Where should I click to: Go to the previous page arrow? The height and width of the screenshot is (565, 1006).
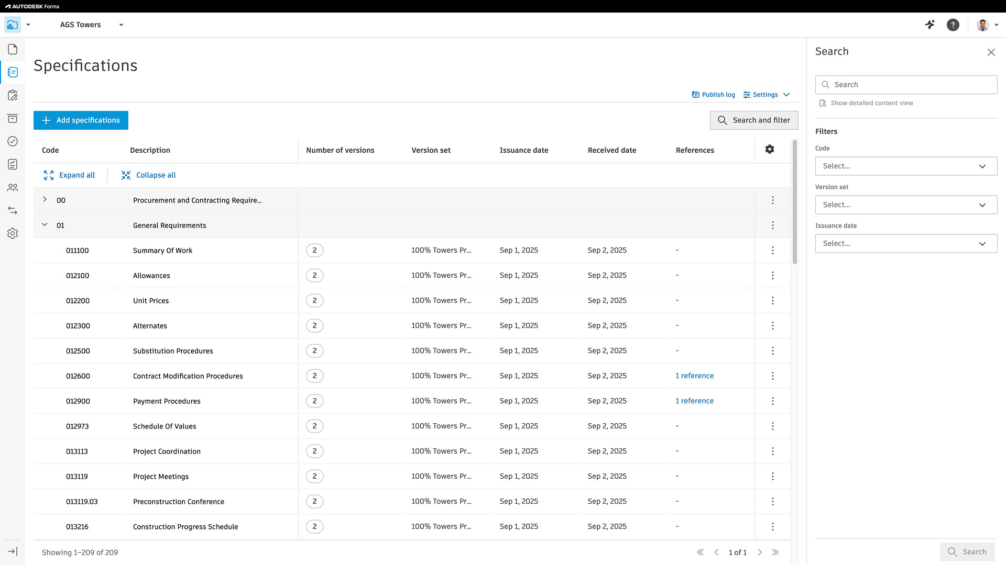[716, 552]
